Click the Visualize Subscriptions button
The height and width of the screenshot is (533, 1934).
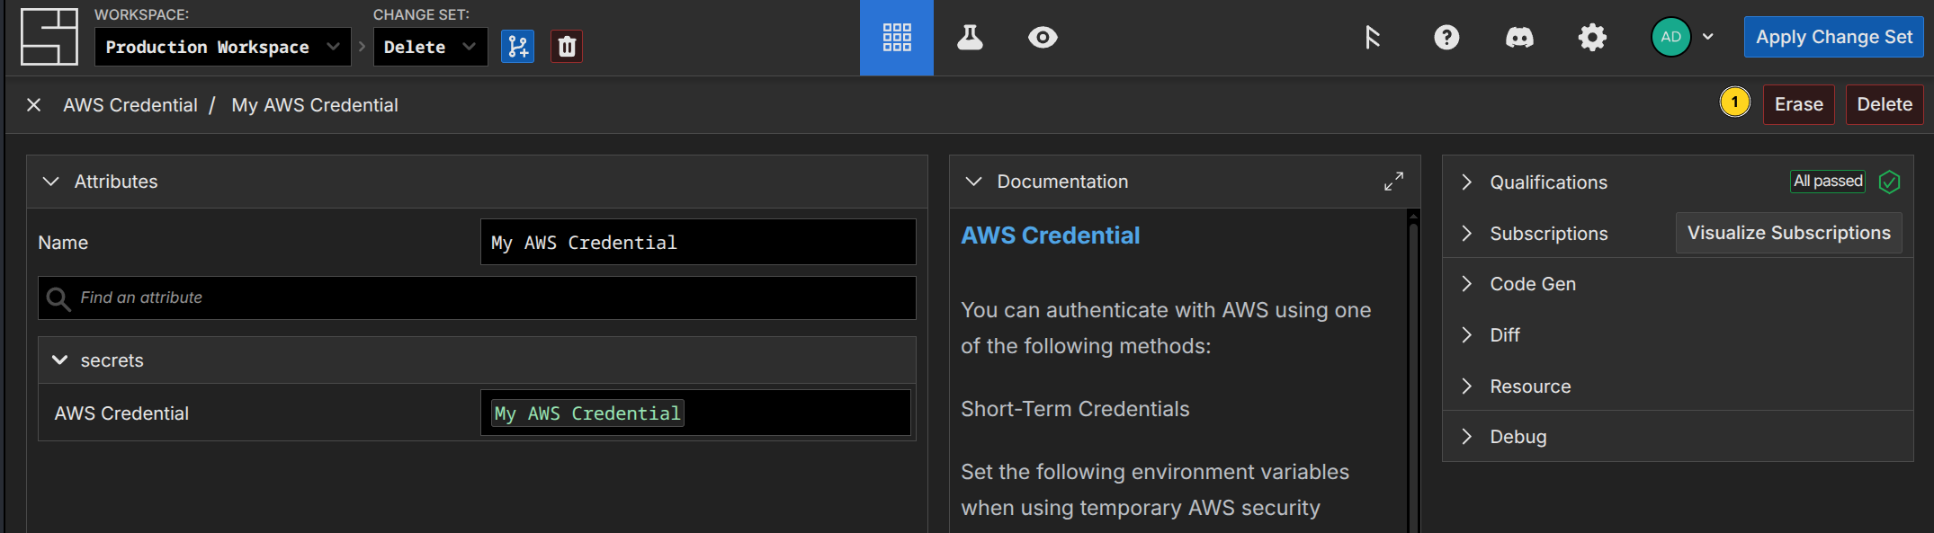click(x=1788, y=233)
